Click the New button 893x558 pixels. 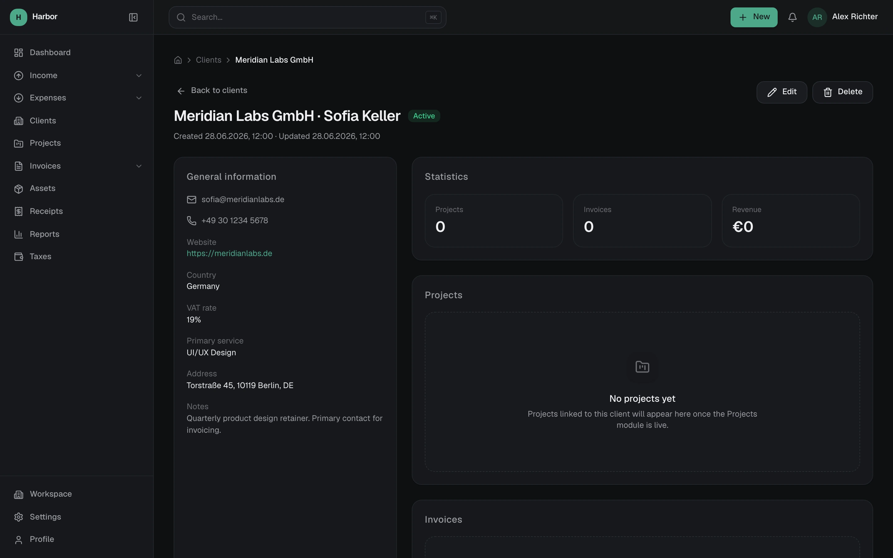point(753,17)
